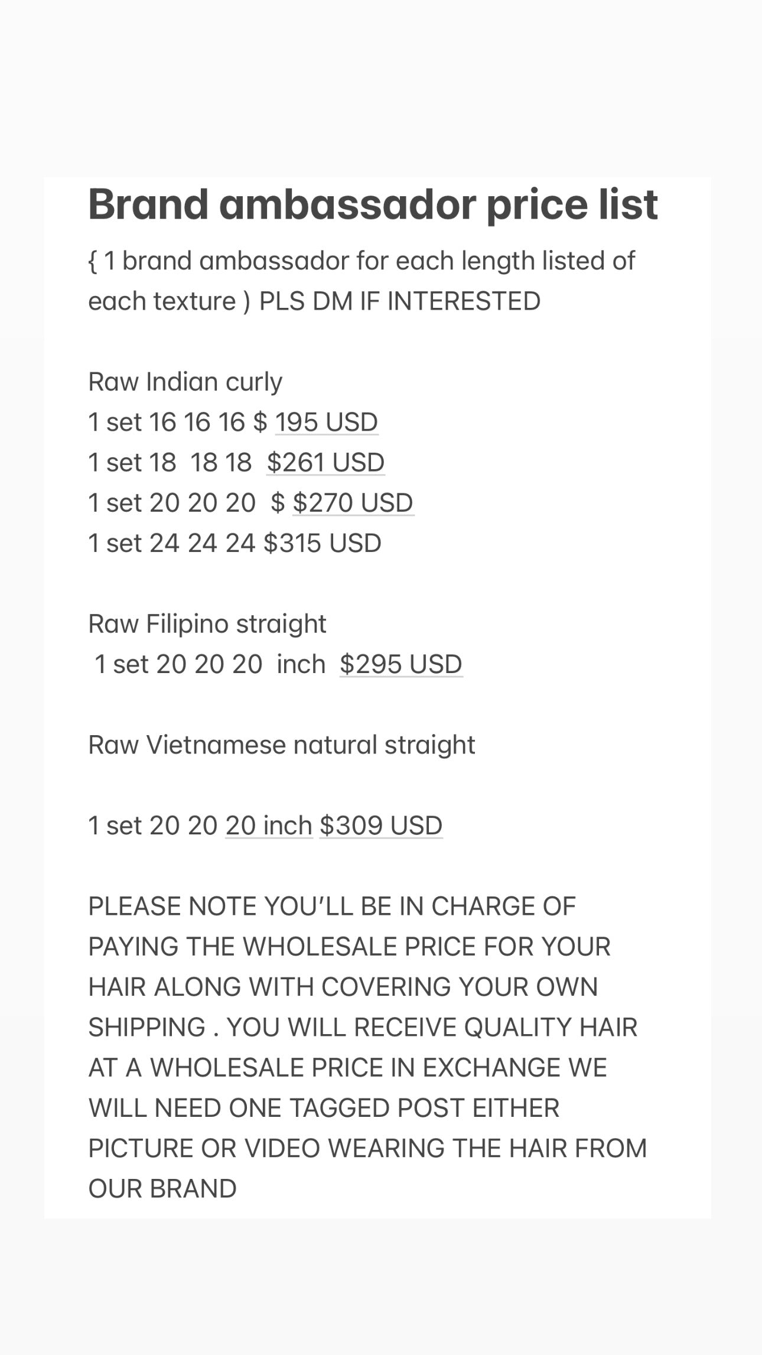Image resolution: width=762 pixels, height=1355 pixels.
Task: Tap the $315 USD price text
Action: (x=323, y=543)
